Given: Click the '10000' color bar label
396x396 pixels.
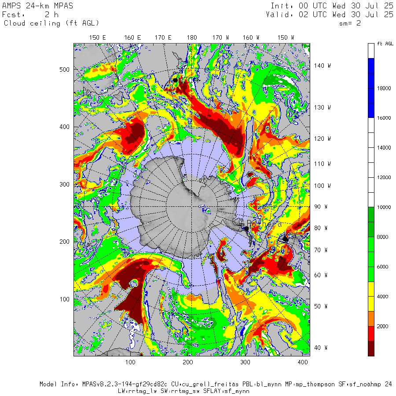Looking at the screenshot, I should point(384,207).
